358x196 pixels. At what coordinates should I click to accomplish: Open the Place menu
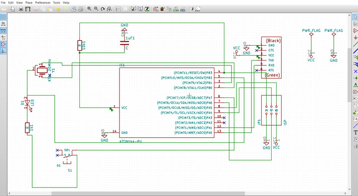pos(29,3)
